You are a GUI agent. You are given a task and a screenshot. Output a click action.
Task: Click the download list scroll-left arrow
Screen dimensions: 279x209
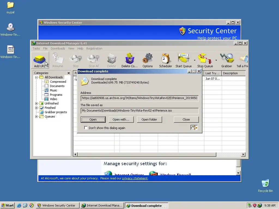point(75,155)
